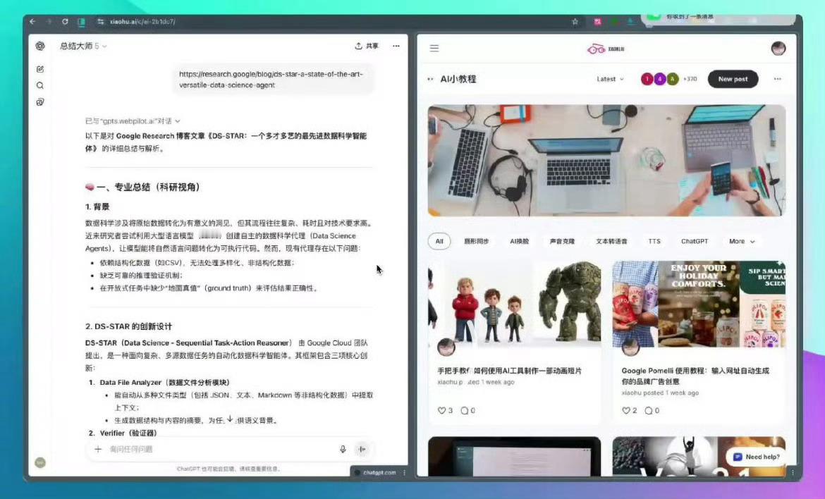Click the New post button

pos(733,79)
